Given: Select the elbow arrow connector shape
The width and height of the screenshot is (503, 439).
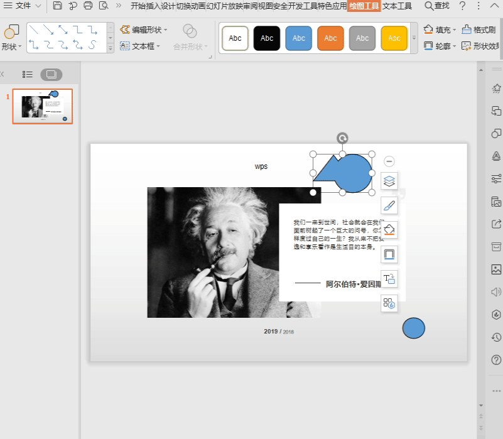Looking at the screenshot, I should [x=92, y=30].
